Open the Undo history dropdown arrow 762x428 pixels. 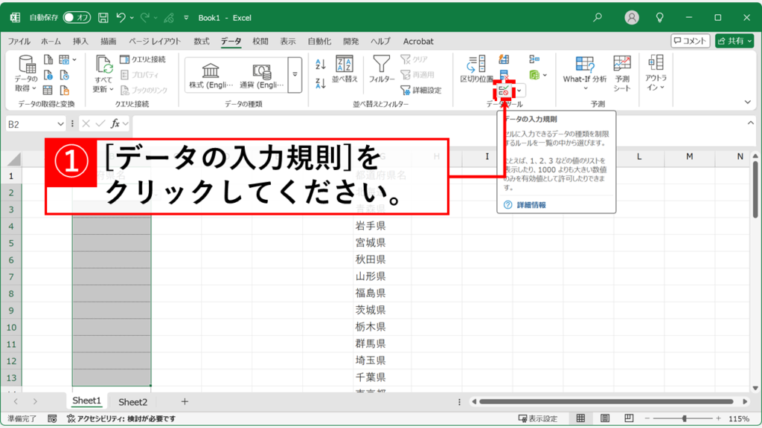[132, 18]
